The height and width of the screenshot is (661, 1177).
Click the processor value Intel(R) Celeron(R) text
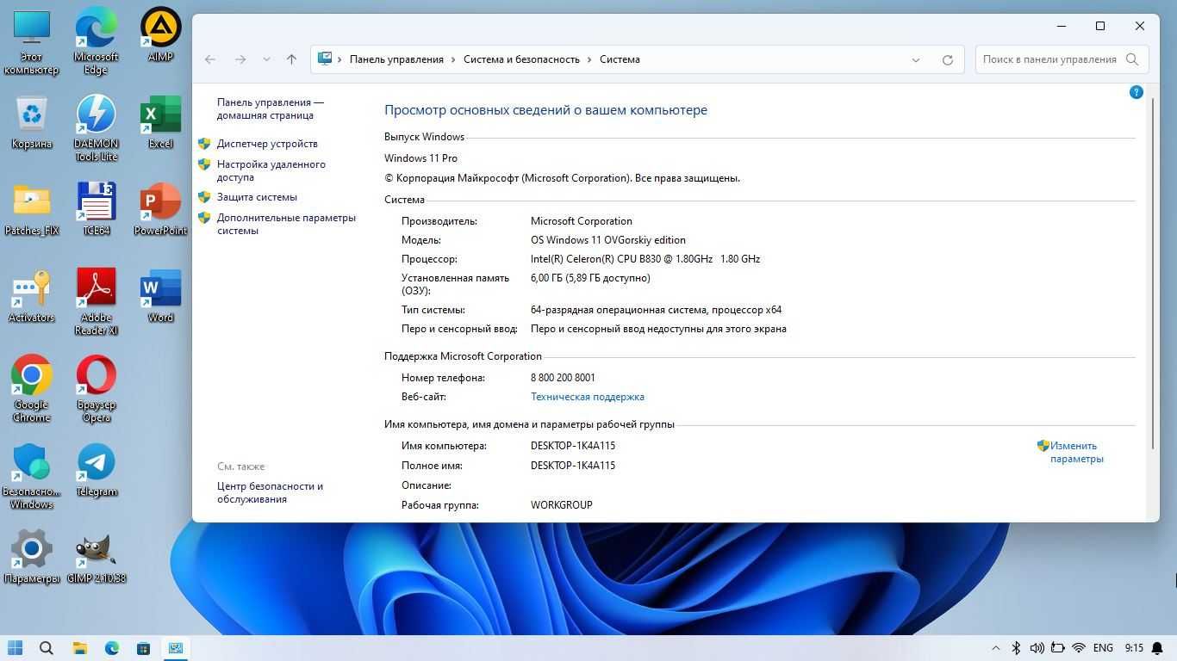(645, 259)
